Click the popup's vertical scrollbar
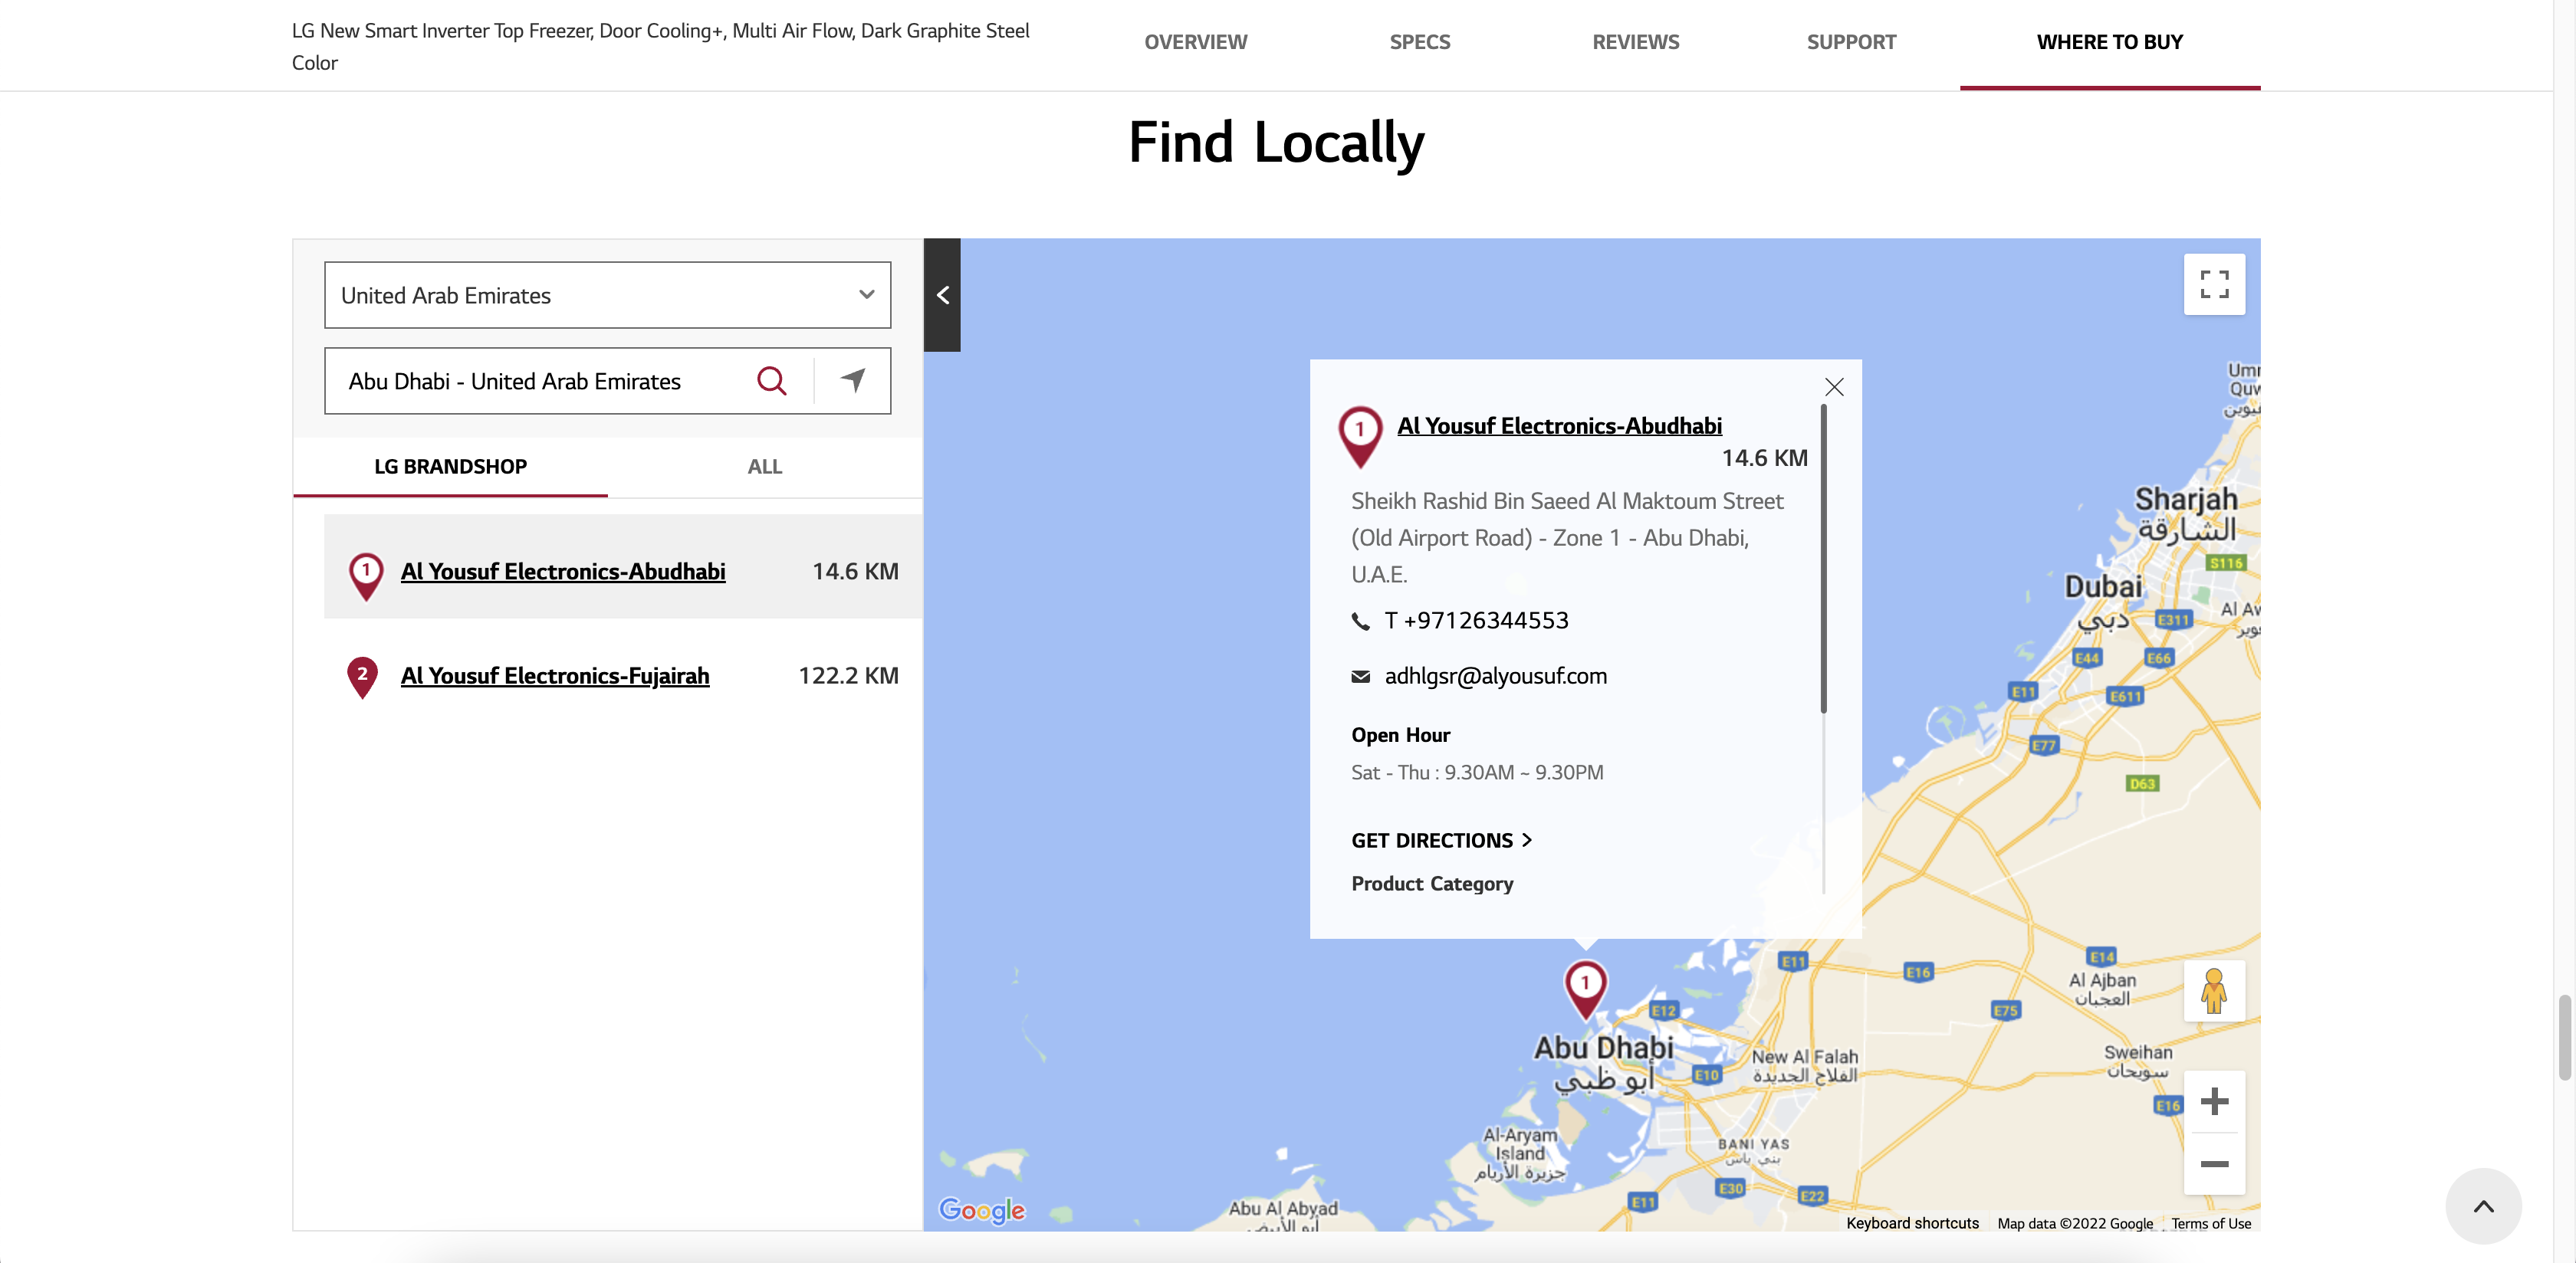This screenshot has width=2576, height=1263. 1823,559
